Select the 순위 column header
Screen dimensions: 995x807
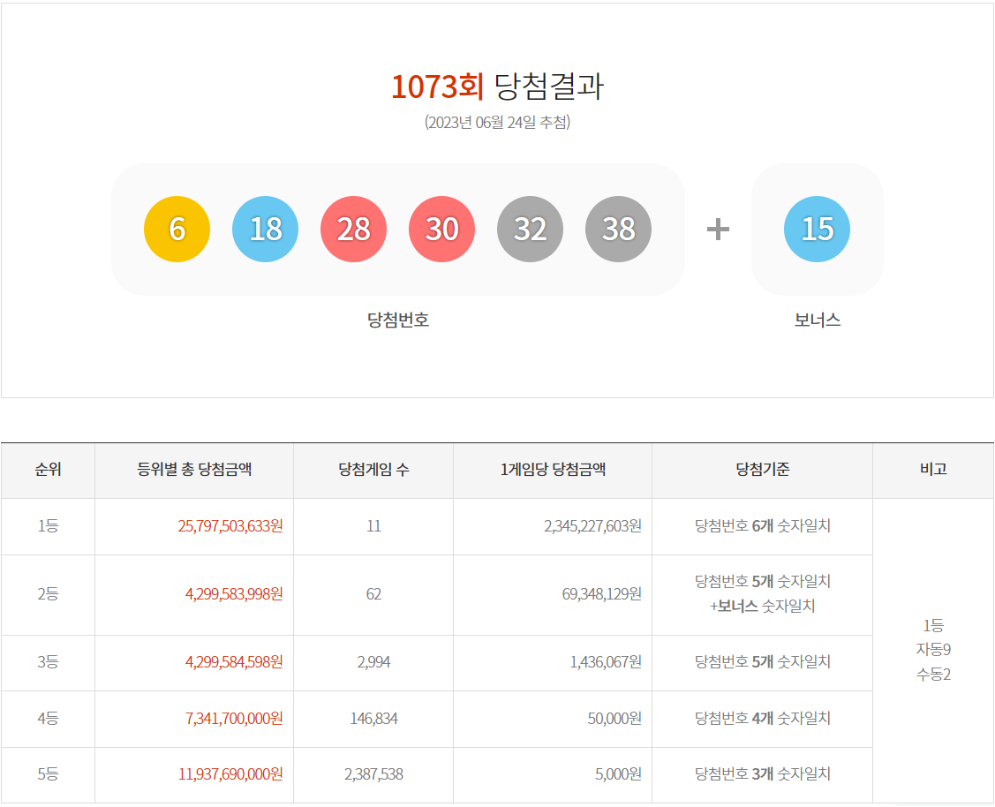click(x=48, y=470)
